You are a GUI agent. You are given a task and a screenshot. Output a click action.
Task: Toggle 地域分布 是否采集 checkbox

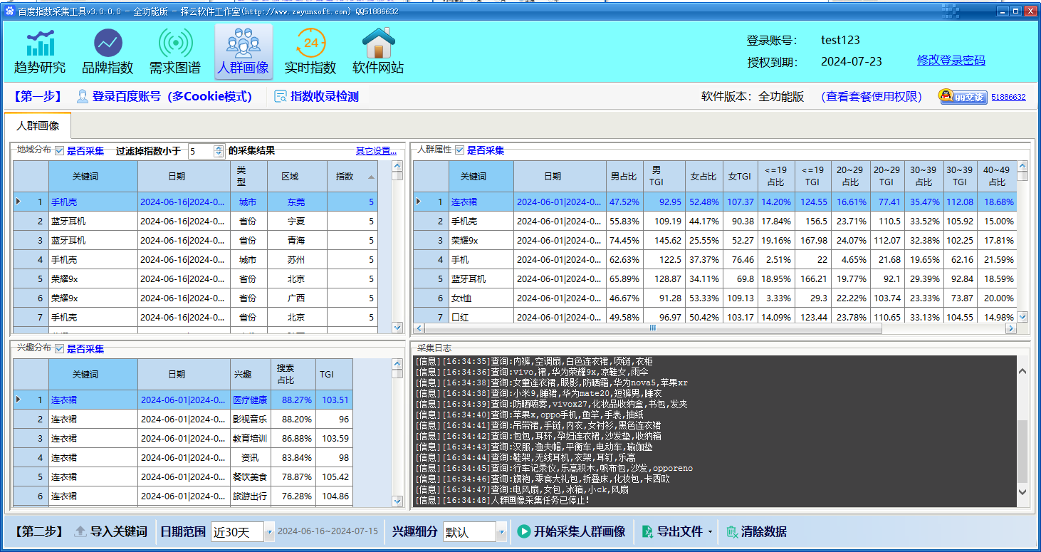coord(60,151)
